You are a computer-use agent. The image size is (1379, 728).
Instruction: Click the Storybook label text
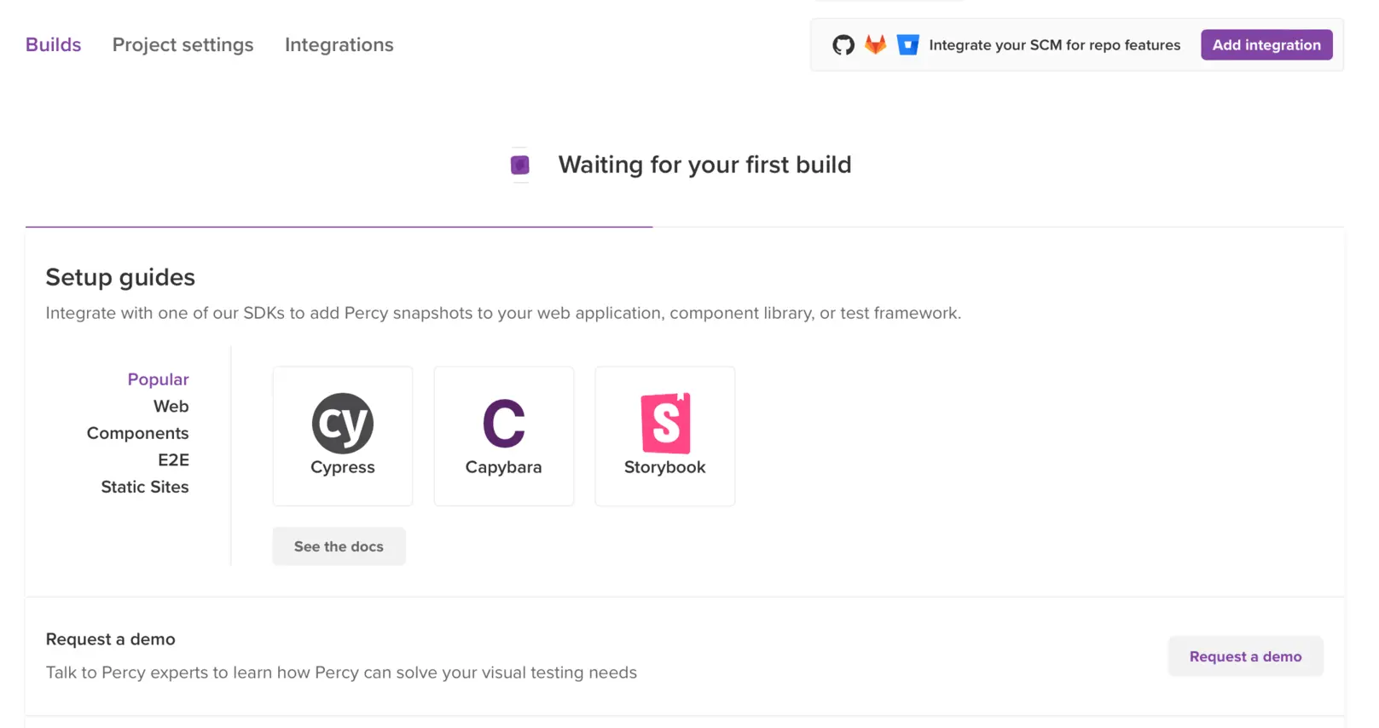[665, 467]
